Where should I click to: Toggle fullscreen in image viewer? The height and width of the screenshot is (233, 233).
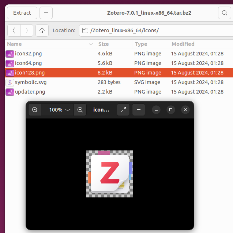point(123,110)
